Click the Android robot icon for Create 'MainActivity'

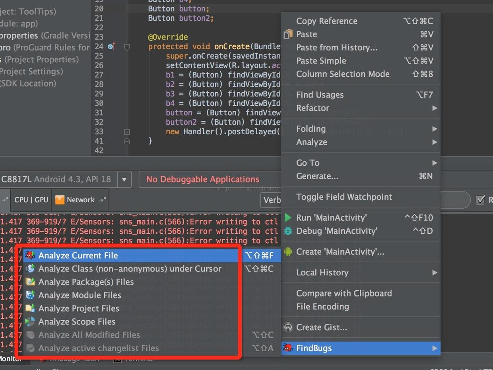(288, 252)
